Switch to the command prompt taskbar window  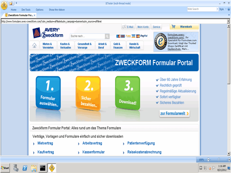tap(43, 168)
